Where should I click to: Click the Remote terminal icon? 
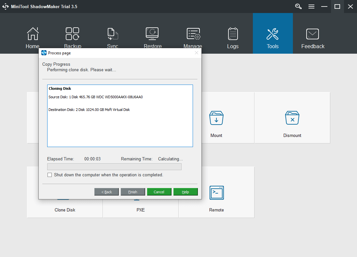tap(216, 193)
